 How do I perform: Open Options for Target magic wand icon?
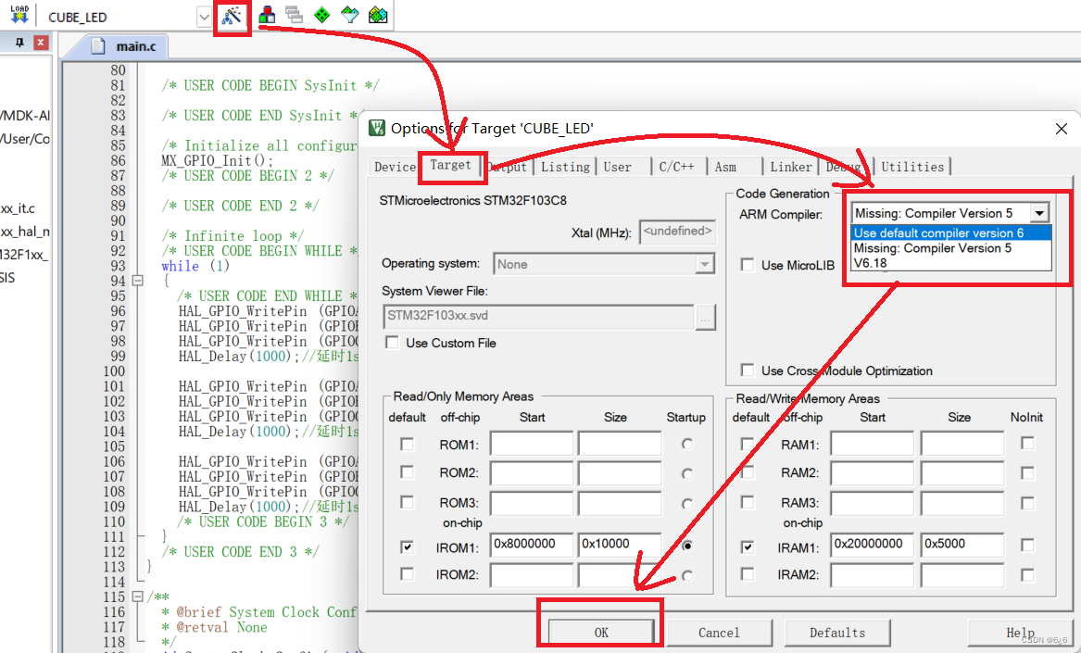click(x=232, y=15)
